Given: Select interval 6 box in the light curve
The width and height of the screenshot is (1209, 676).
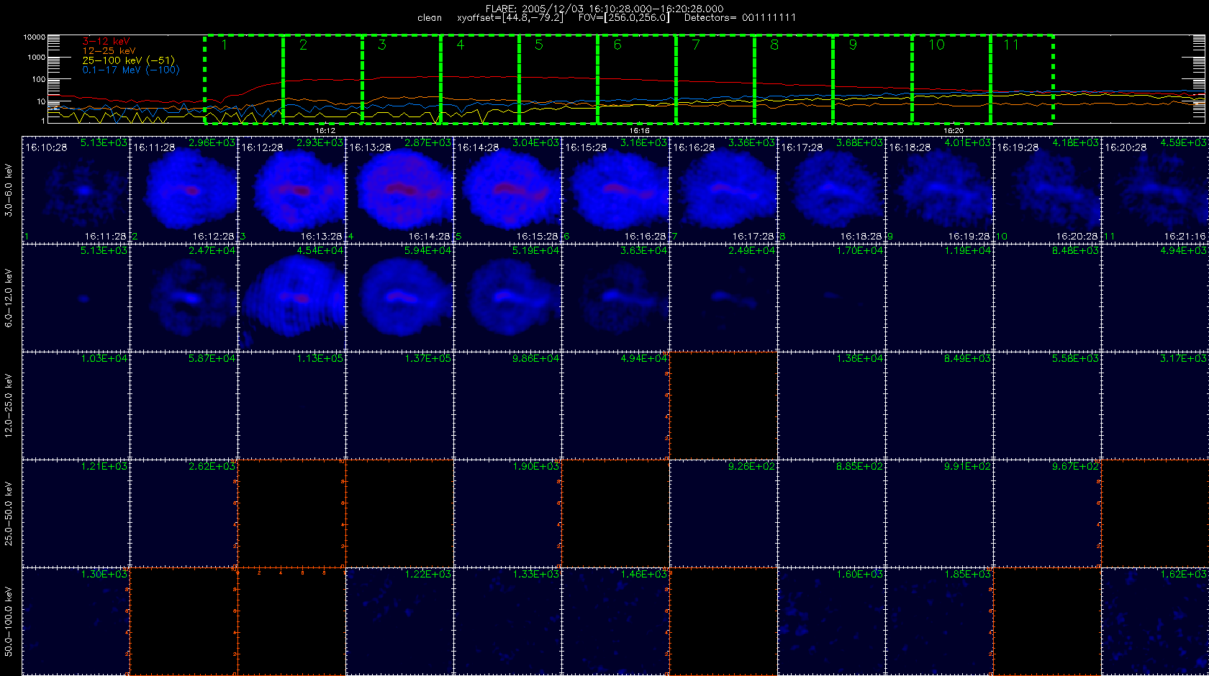Looking at the screenshot, I should (637, 79).
